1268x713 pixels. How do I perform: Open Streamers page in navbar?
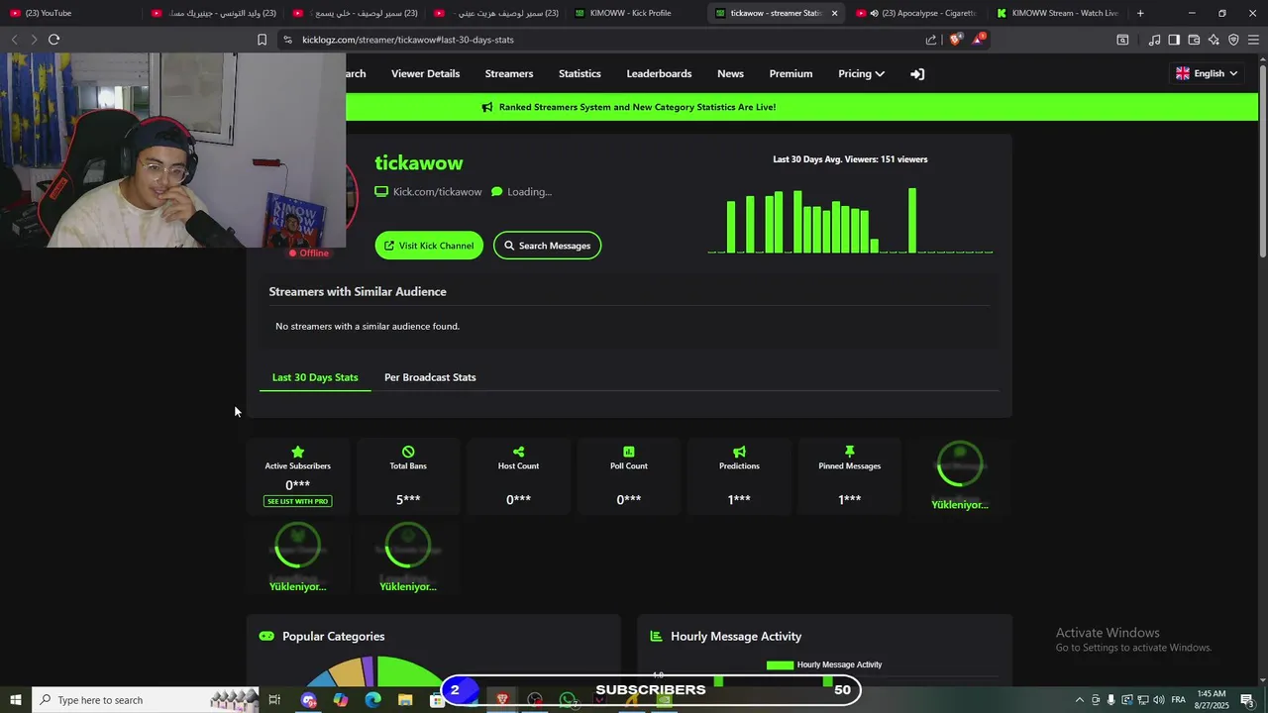[x=509, y=73]
